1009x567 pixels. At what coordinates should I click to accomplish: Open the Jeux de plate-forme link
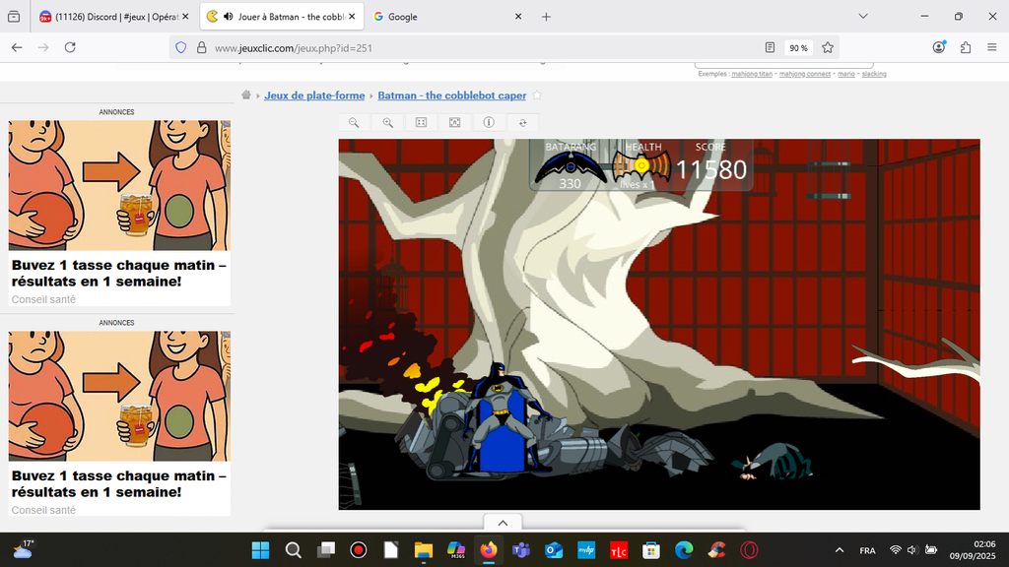click(314, 95)
